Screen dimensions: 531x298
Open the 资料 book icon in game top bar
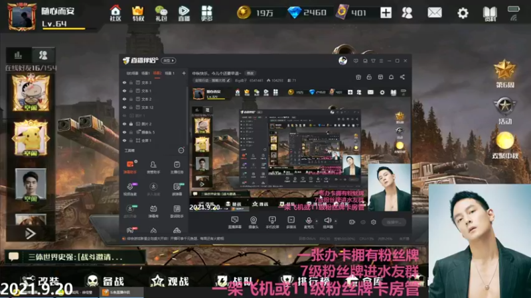490,13
